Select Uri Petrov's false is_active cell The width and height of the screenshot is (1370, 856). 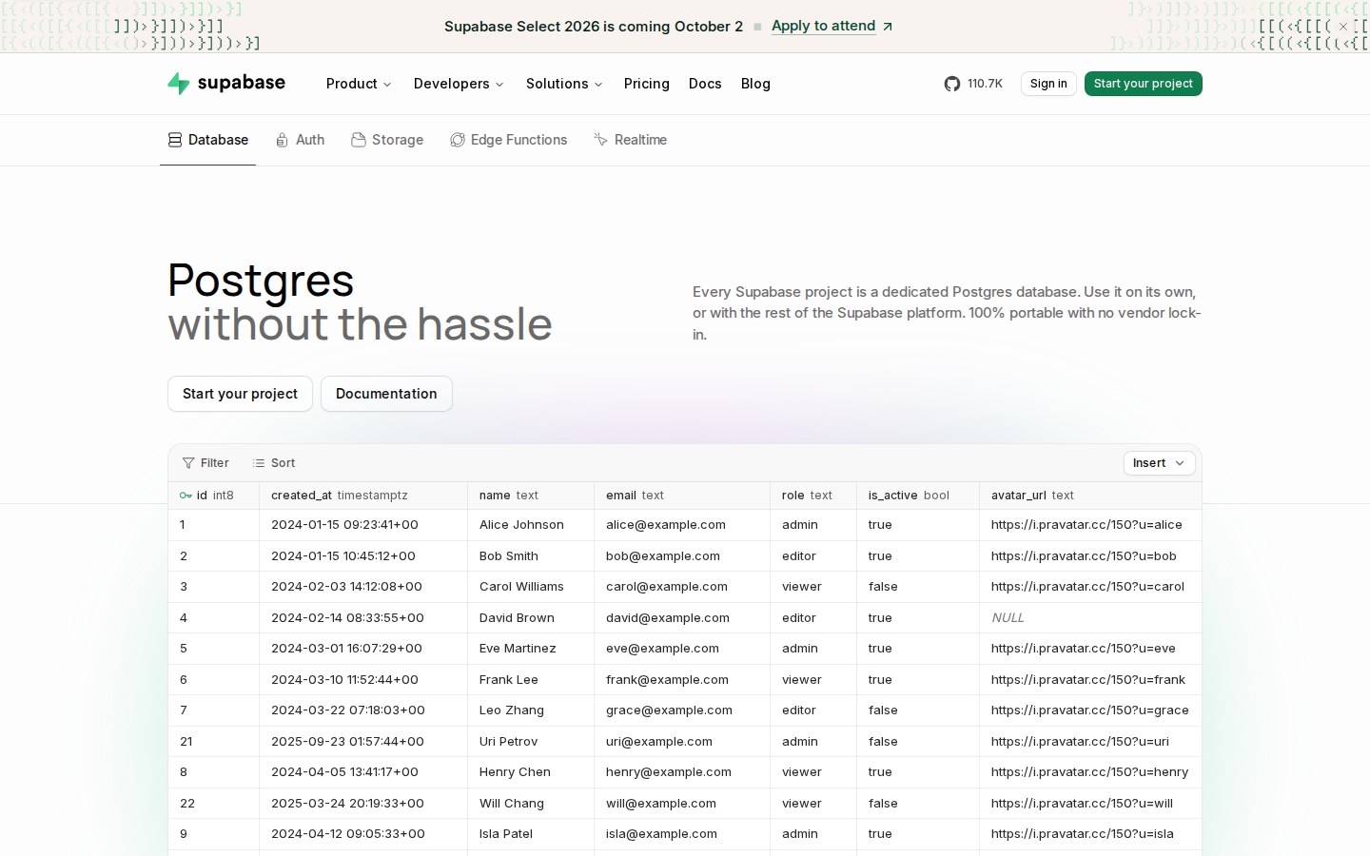pos(918,742)
